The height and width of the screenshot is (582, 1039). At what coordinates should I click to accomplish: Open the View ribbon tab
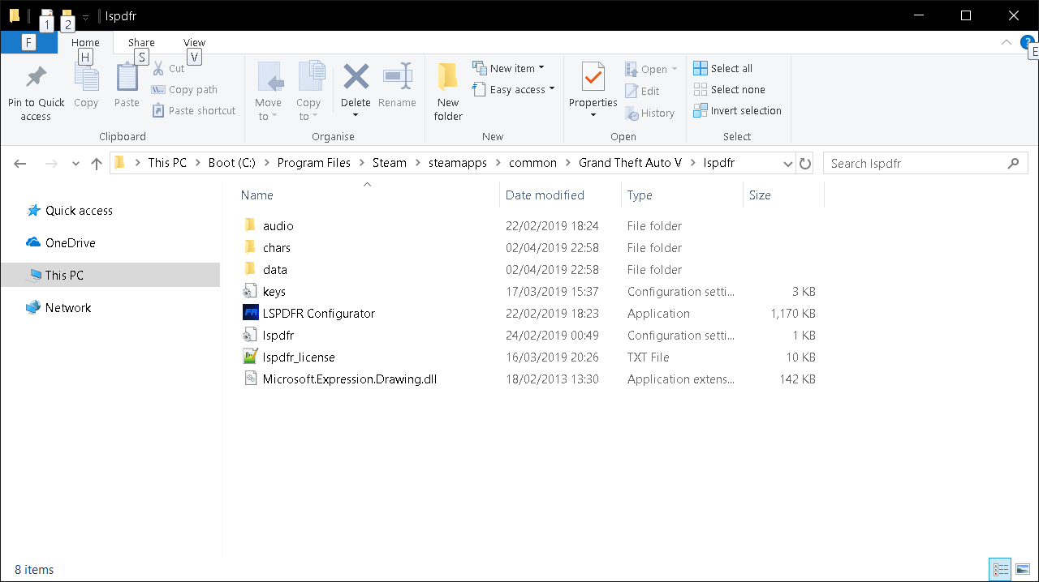(194, 43)
